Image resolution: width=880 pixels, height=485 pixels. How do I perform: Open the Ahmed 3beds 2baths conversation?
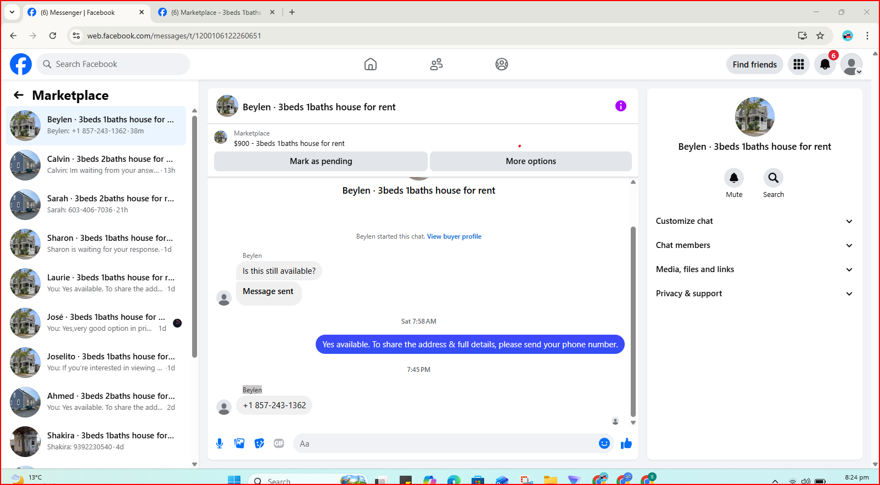point(96,402)
